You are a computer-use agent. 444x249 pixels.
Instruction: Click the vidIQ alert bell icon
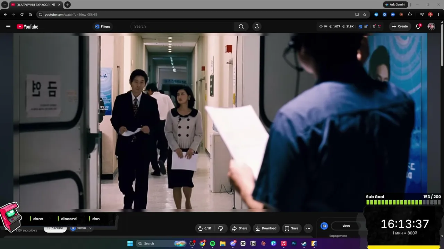[x=379, y=27]
